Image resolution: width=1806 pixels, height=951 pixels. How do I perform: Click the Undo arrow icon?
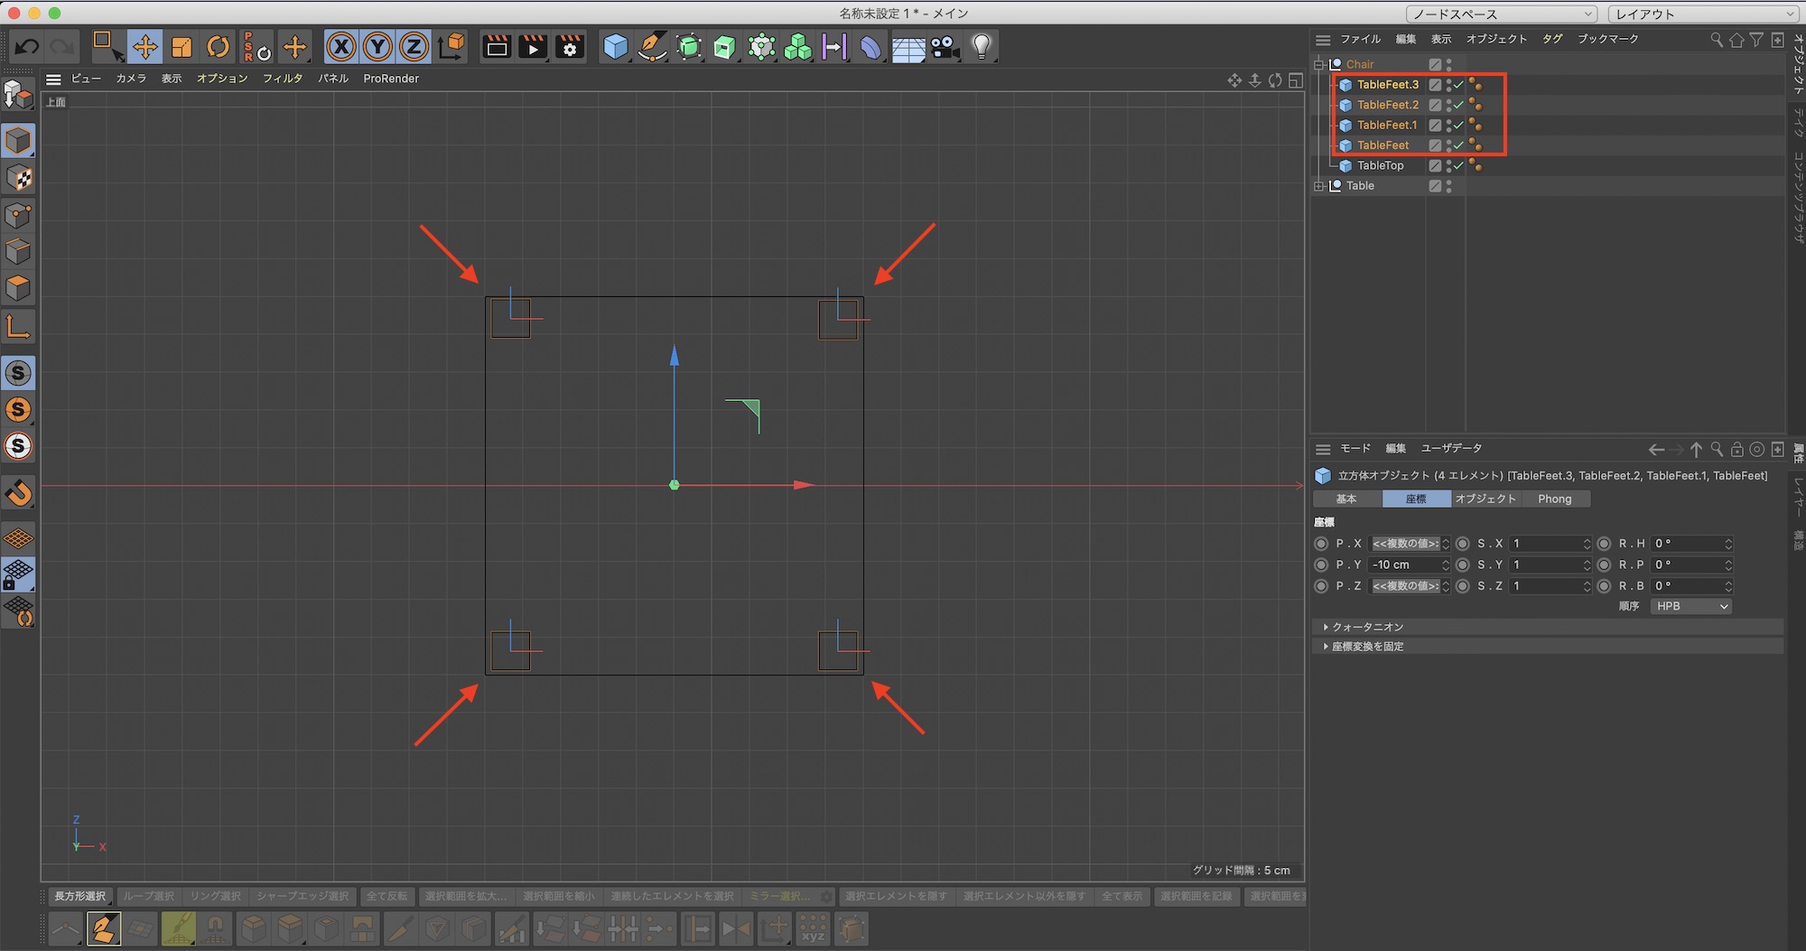point(27,47)
